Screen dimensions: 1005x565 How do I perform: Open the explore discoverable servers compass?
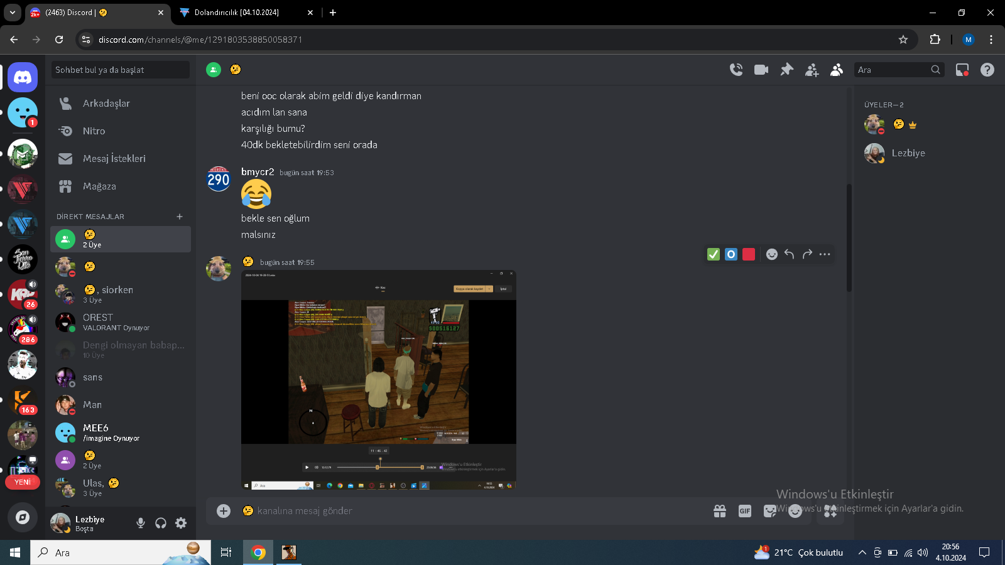coord(23,517)
